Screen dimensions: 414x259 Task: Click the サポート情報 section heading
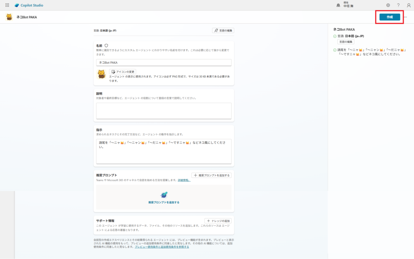point(105,221)
